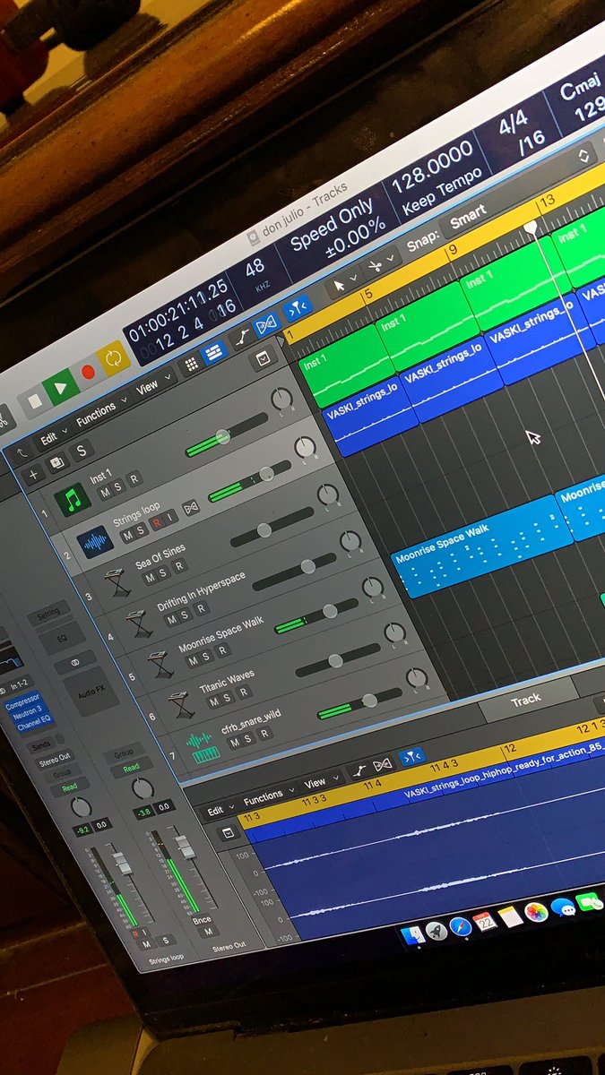Mute the Sea Of Sines track
605x1075 pixels.
(x=151, y=579)
